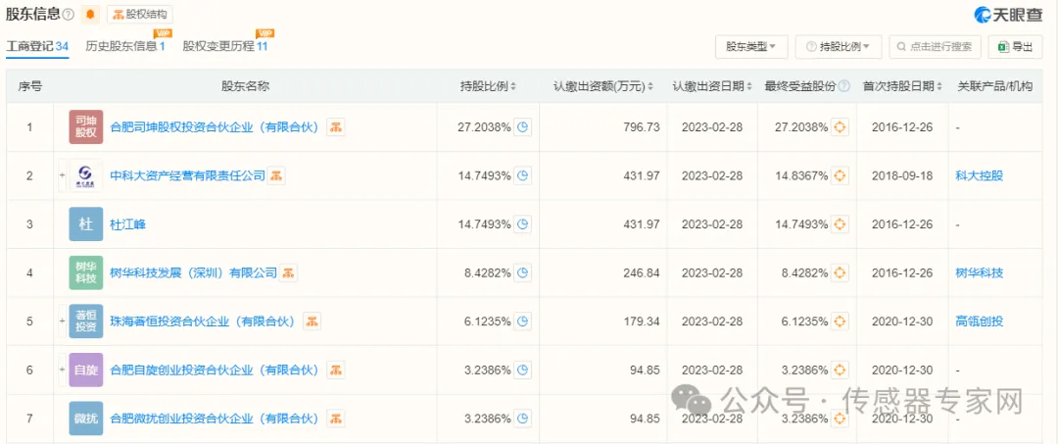Click beneficiary target icon in 树华科技发展 row
The width and height of the screenshot is (1058, 444).
[x=840, y=273]
